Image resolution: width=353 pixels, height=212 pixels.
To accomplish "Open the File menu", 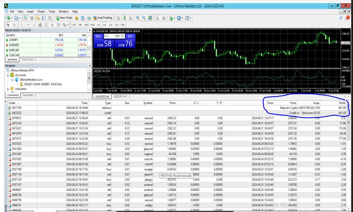I will pyautogui.click(x=12, y=11).
